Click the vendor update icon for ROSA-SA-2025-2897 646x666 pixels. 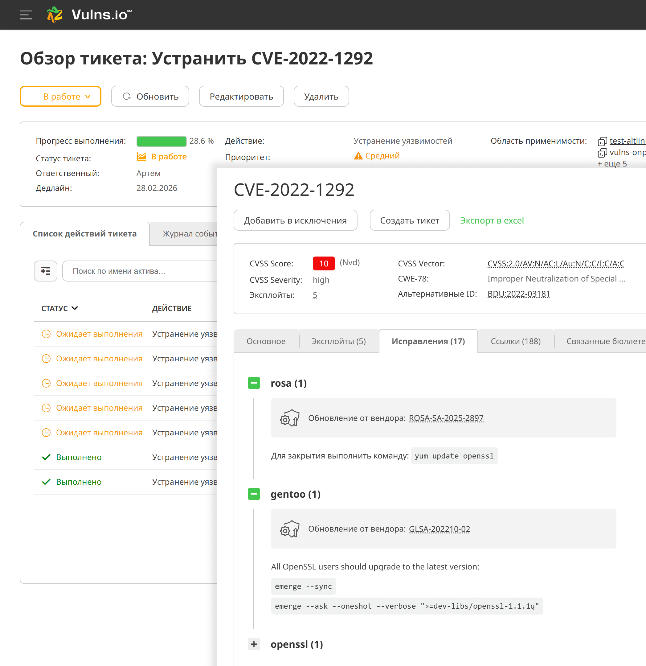pyautogui.click(x=289, y=418)
